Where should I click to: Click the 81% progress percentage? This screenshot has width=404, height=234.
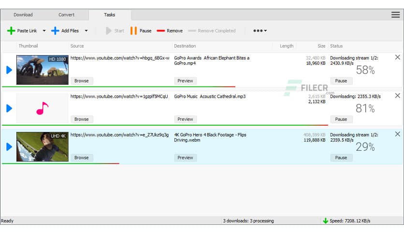(365, 108)
